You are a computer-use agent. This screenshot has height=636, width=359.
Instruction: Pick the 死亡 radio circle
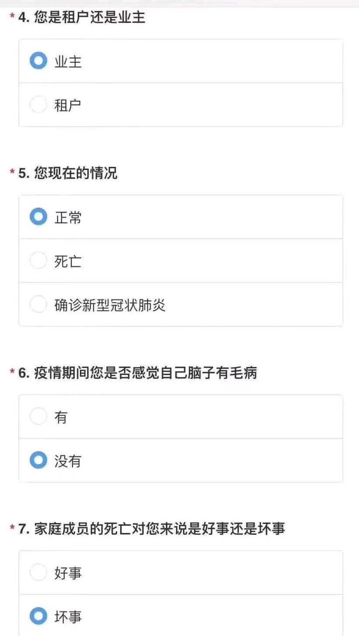38,261
